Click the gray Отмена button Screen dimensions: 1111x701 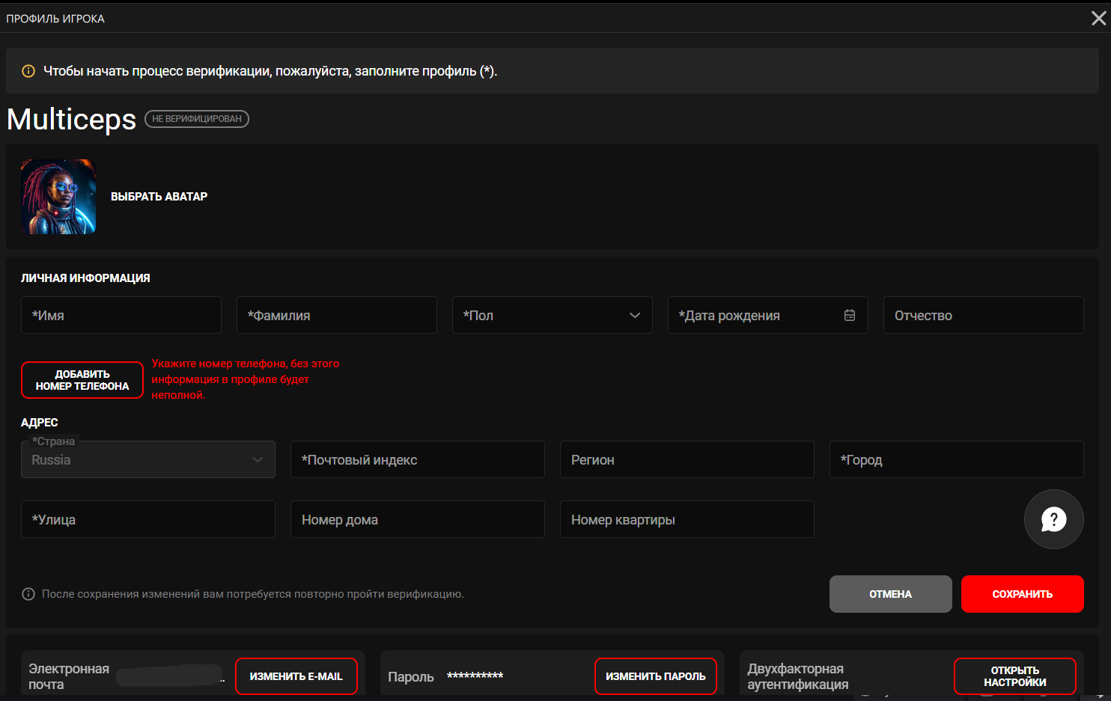pos(890,594)
